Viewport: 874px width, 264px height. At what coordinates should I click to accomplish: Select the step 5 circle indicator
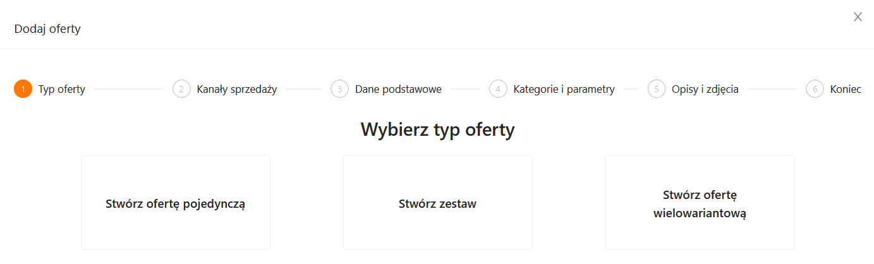(657, 89)
